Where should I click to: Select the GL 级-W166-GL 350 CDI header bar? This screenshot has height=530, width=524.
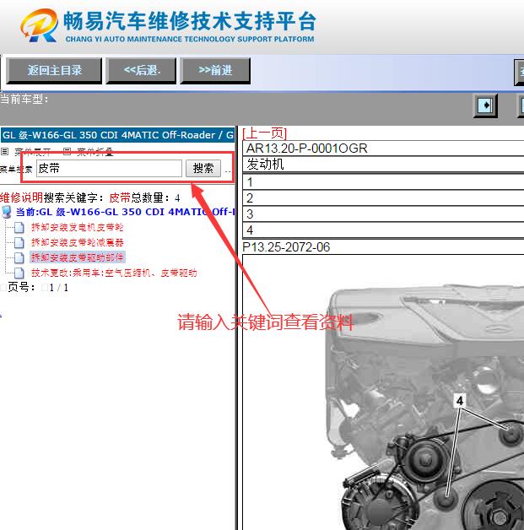tap(117, 135)
